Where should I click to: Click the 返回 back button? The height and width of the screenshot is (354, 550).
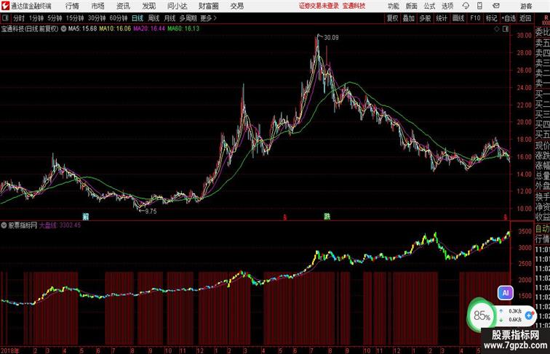525,18
